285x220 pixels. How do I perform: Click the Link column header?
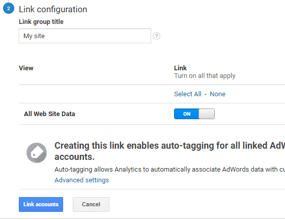180,68
